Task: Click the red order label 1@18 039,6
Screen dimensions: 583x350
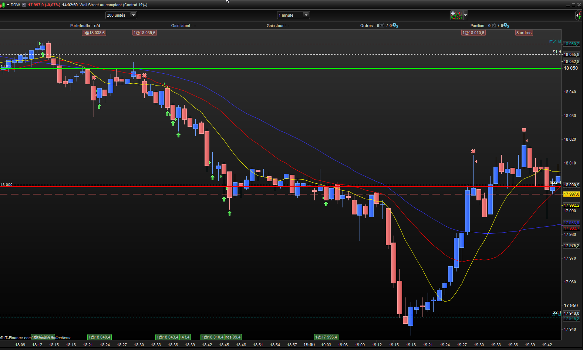Action: 145,33
